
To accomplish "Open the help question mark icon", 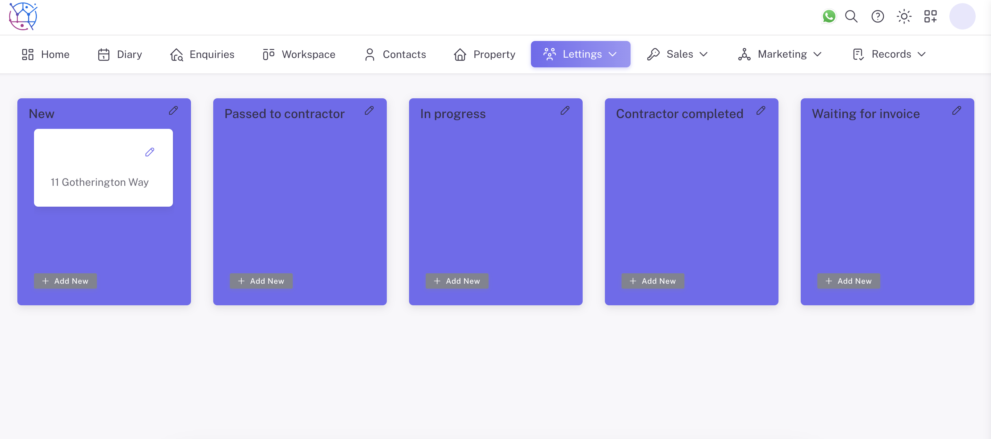I will [x=877, y=17].
